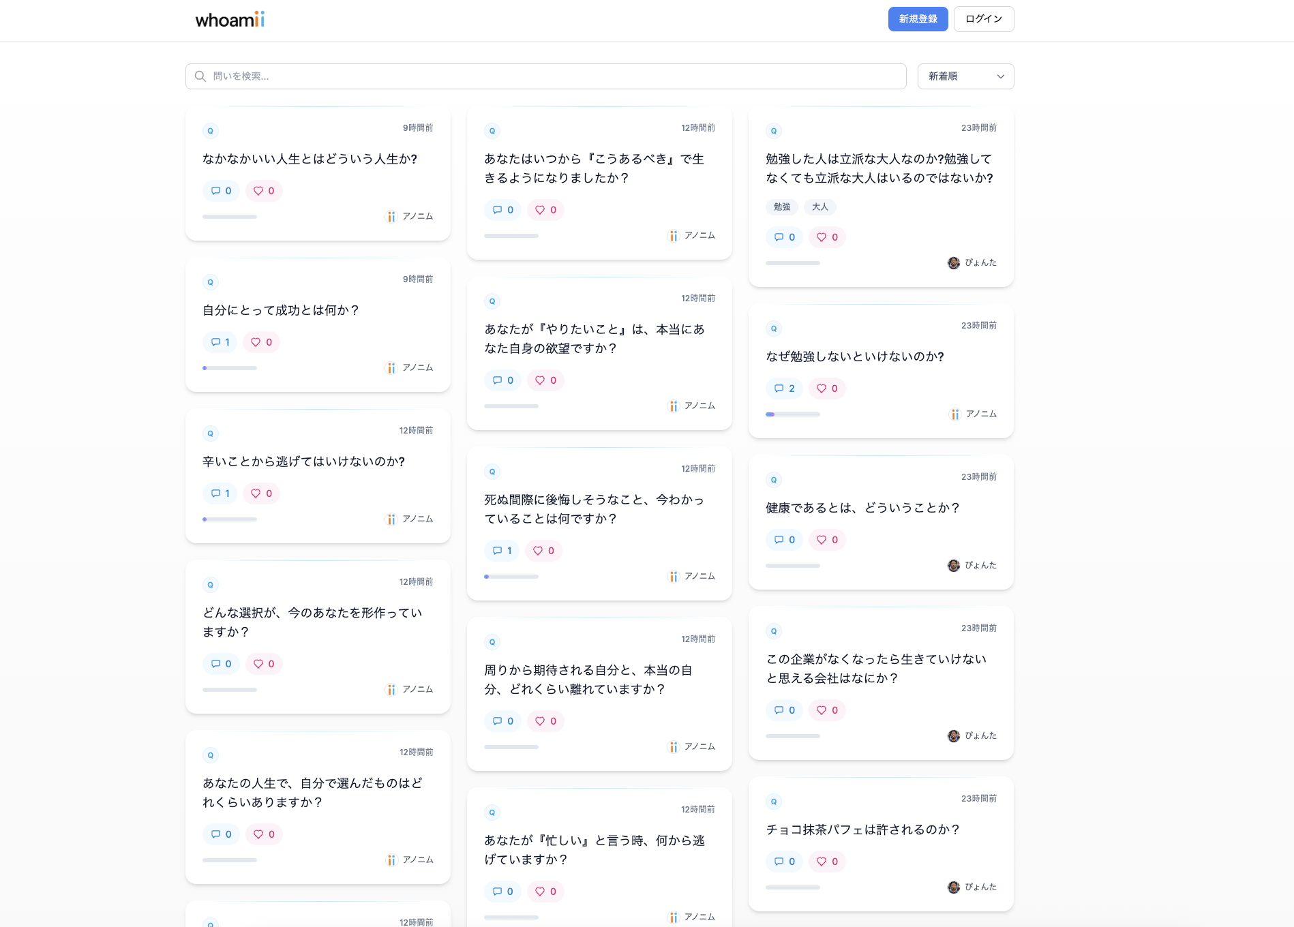Click comment count on なぜ勉強しないといけないのか card
Screen dimensions: 1294x927
[792, 389]
